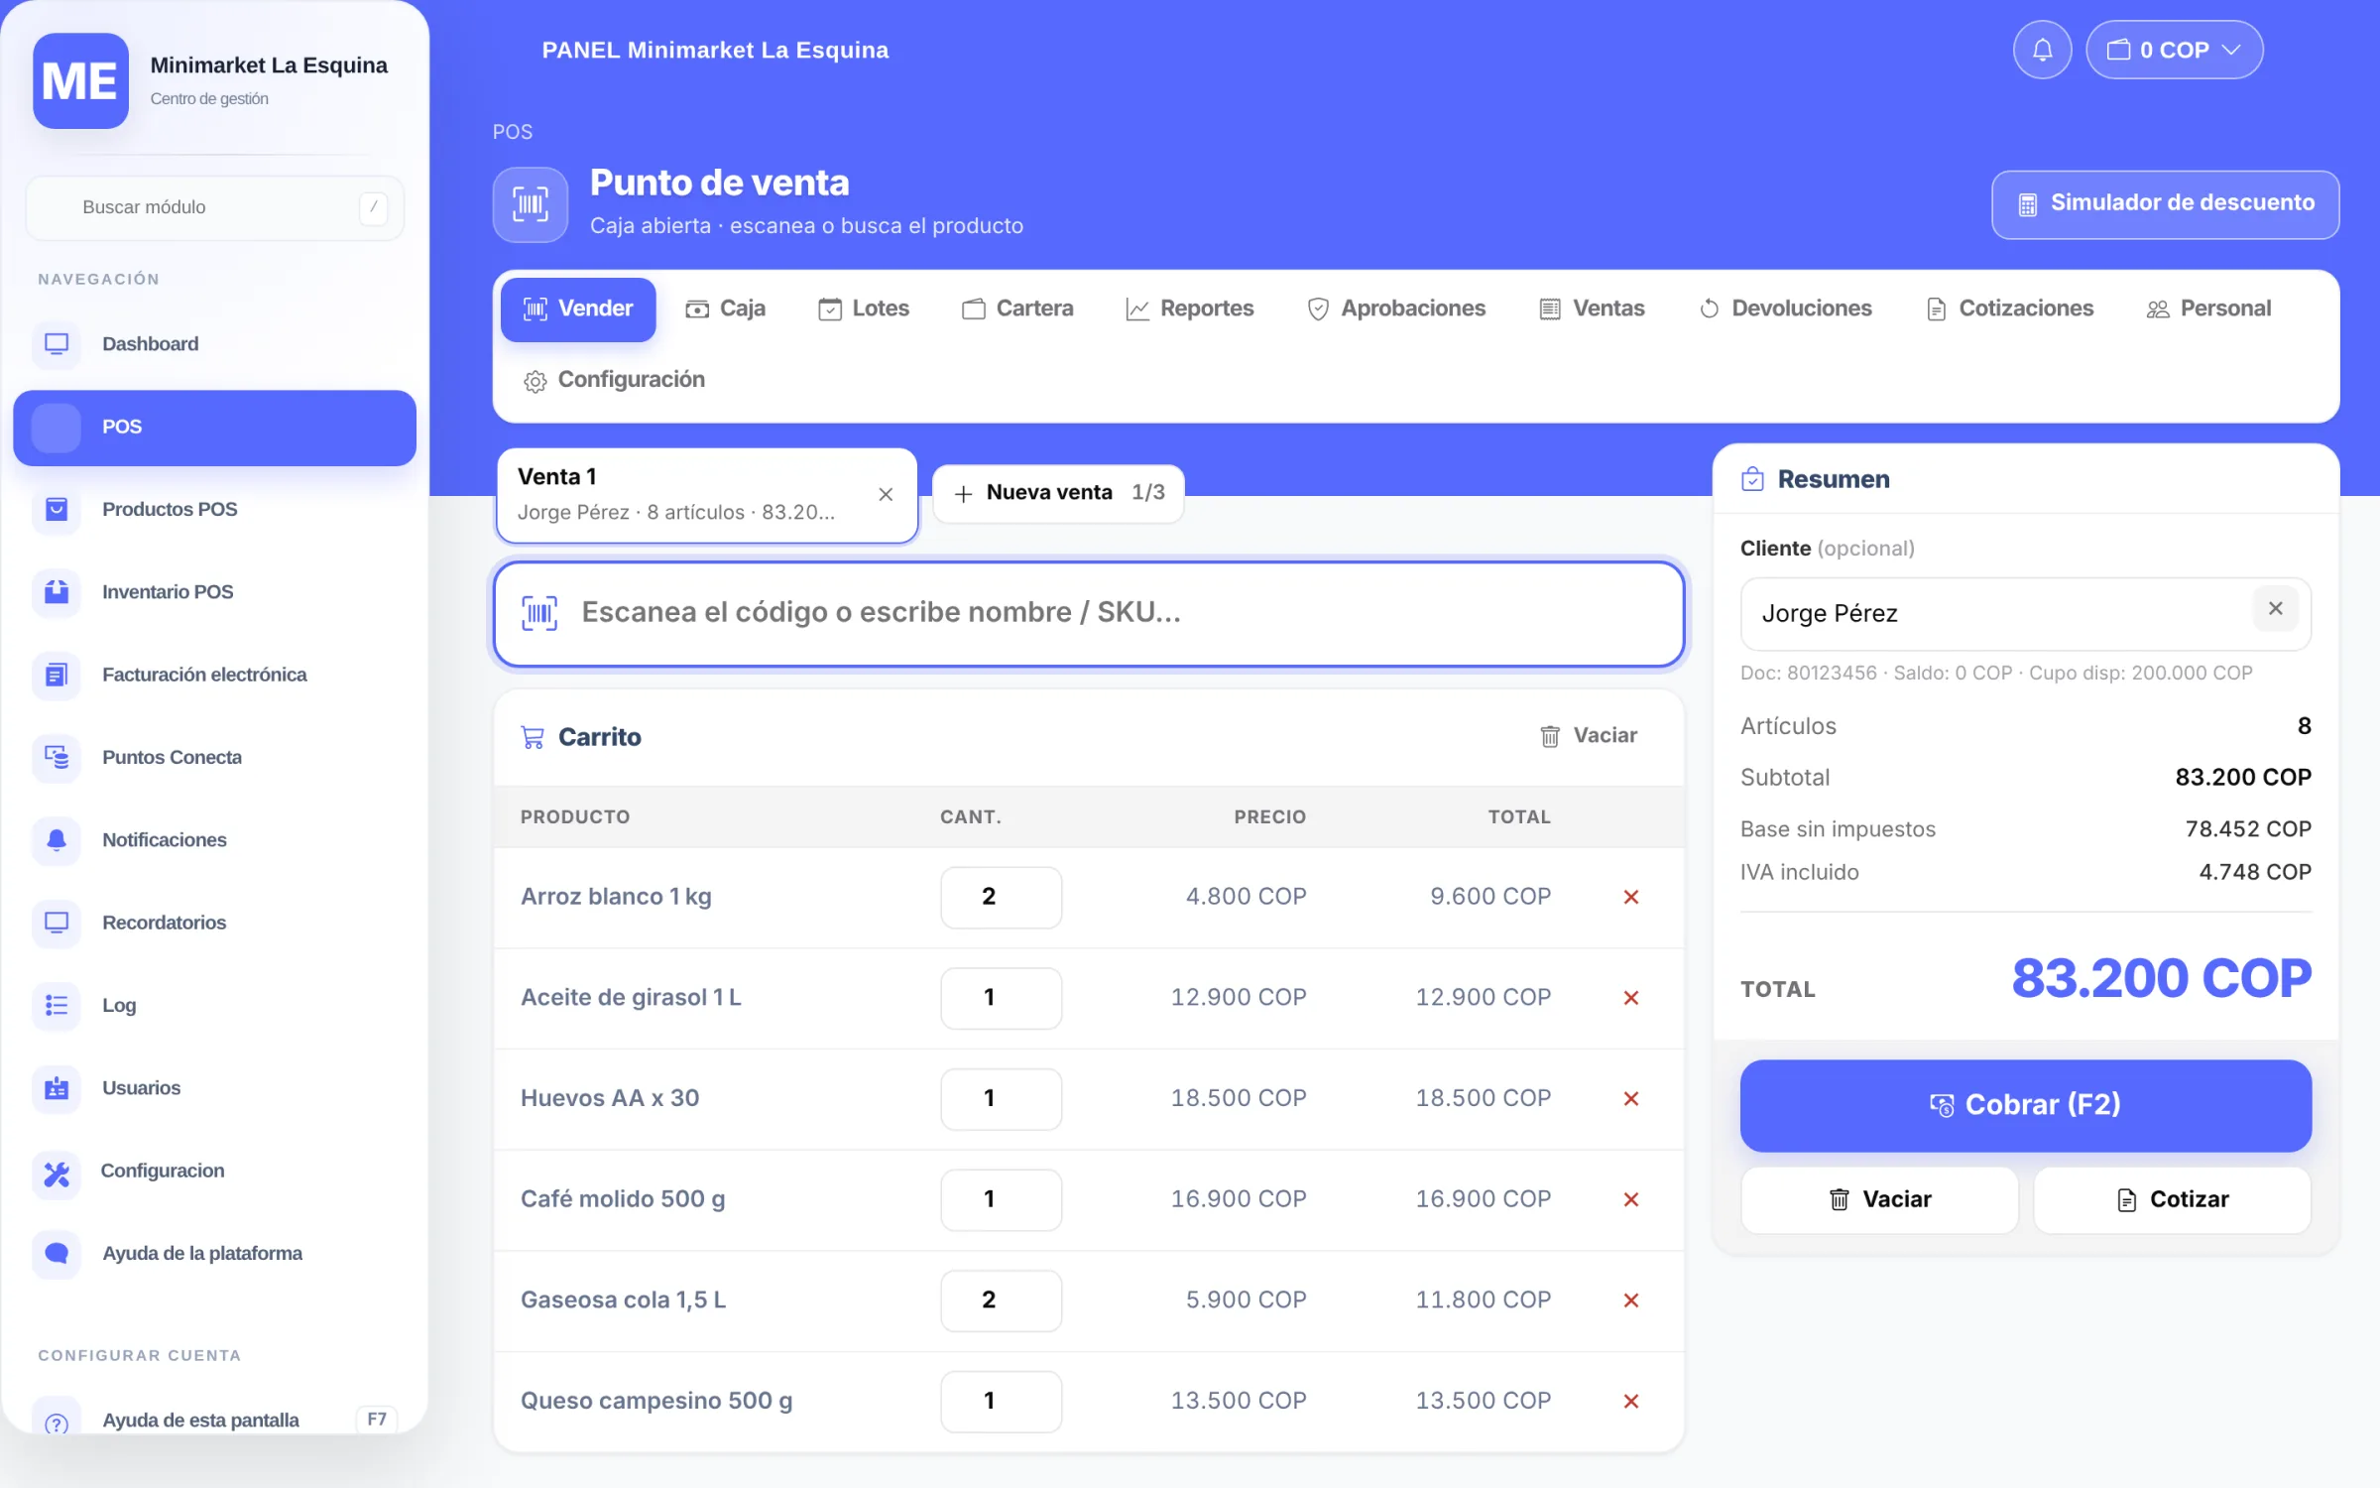Click the Cotizar button
Screen dimensions: 2380x1488
coord(2172,1200)
